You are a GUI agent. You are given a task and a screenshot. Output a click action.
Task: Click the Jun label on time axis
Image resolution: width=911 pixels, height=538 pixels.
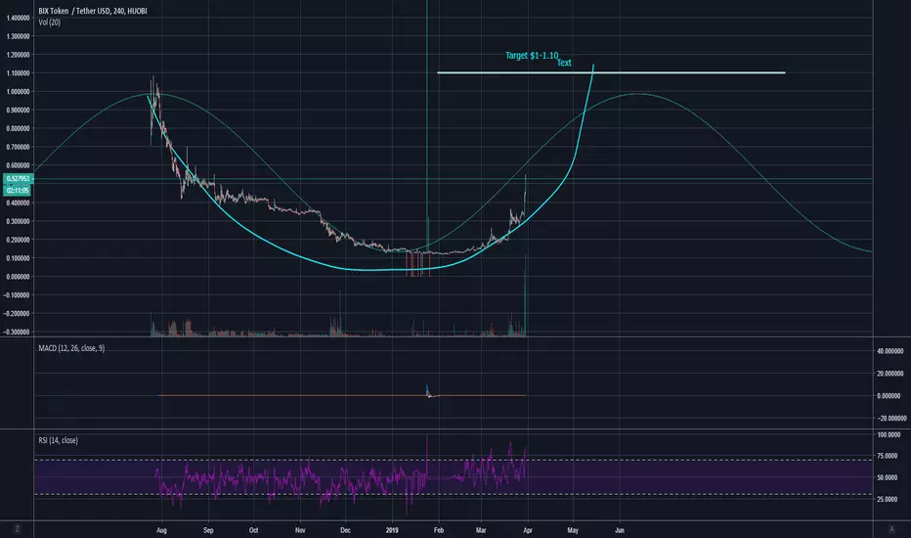point(620,530)
